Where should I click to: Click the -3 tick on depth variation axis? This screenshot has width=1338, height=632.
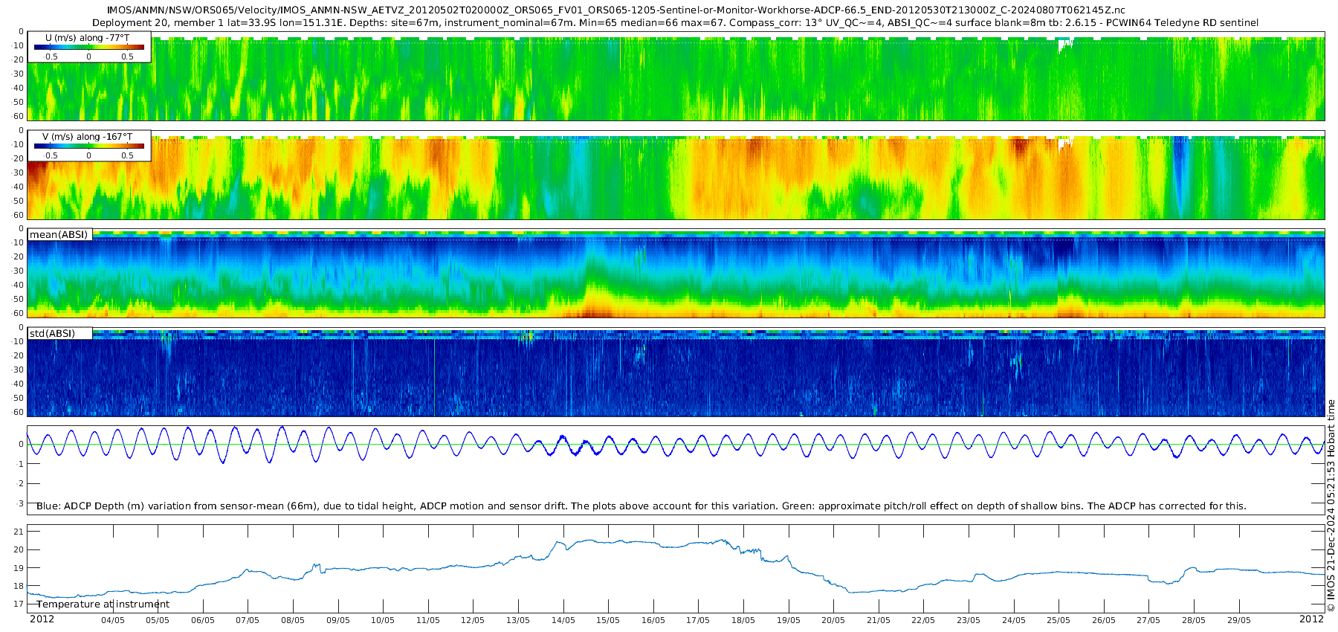coord(20,503)
